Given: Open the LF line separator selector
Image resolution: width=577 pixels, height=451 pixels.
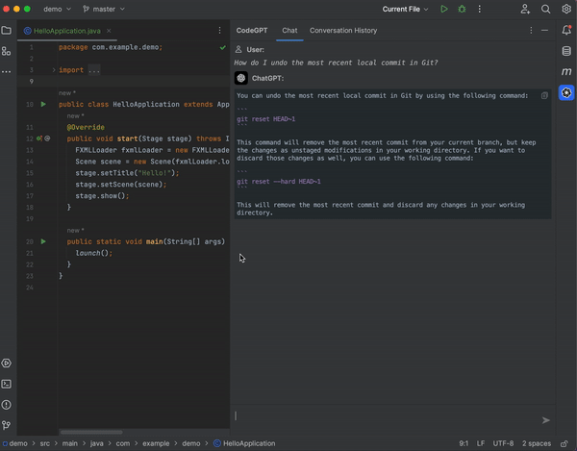Looking at the screenshot, I should 481,443.
